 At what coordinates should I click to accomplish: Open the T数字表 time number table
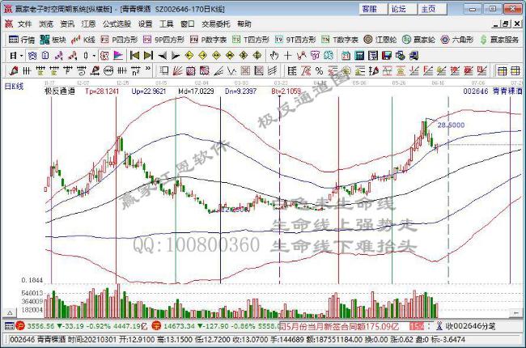coord(340,40)
